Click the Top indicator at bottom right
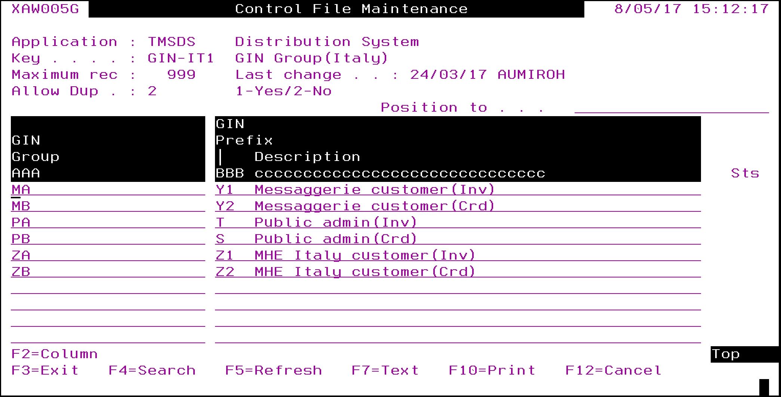Screen dimensions: 781x397 point(725,354)
